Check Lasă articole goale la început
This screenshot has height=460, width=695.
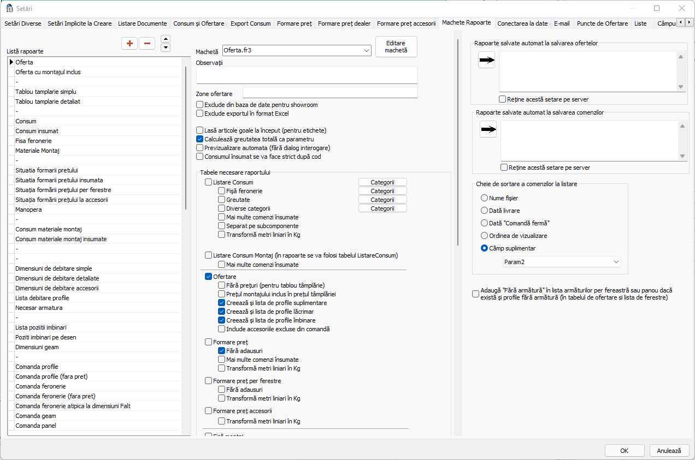(x=200, y=130)
